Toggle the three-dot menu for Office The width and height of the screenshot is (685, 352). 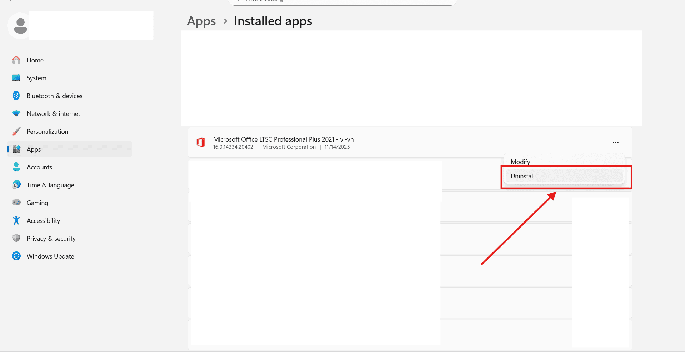coord(615,142)
